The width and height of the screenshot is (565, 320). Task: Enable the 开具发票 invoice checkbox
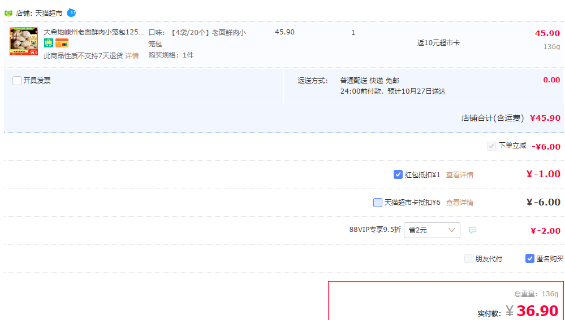click(x=17, y=81)
